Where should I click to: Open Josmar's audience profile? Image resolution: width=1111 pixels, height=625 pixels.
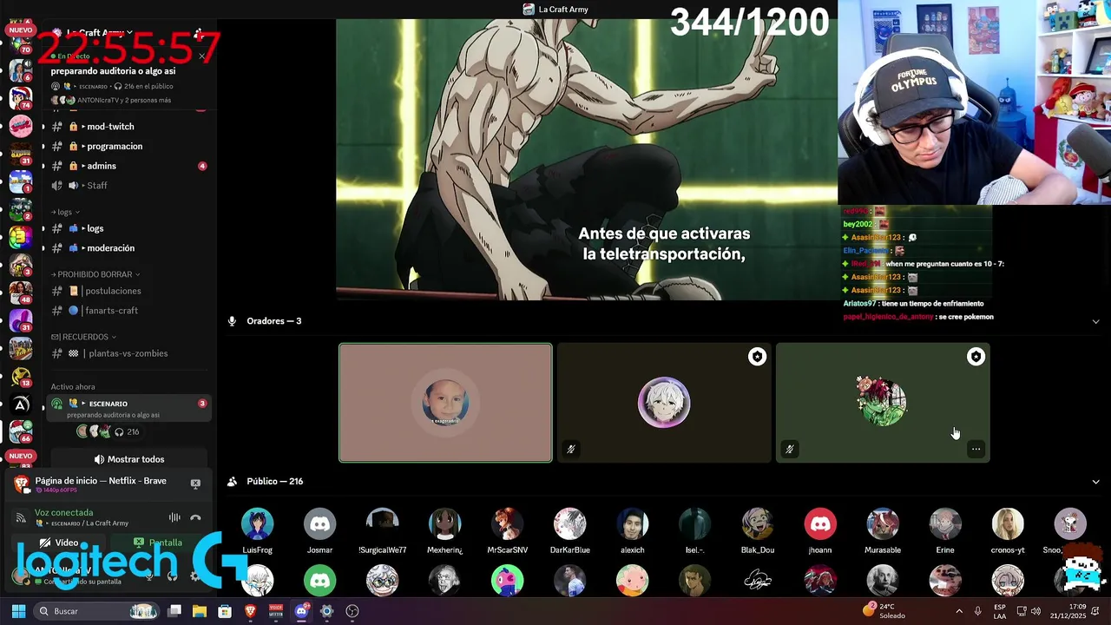(319, 530)
